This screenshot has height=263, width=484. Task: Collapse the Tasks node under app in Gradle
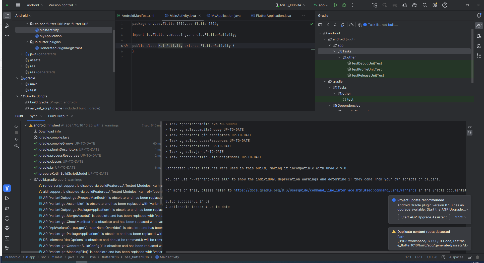click(x=334, y=51)
